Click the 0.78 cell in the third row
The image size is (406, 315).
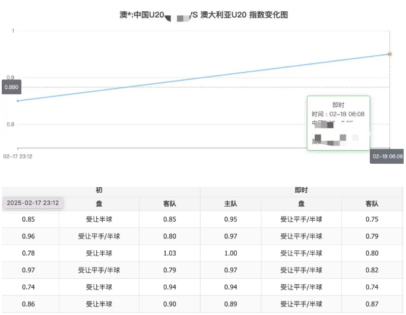pos(28,253)
